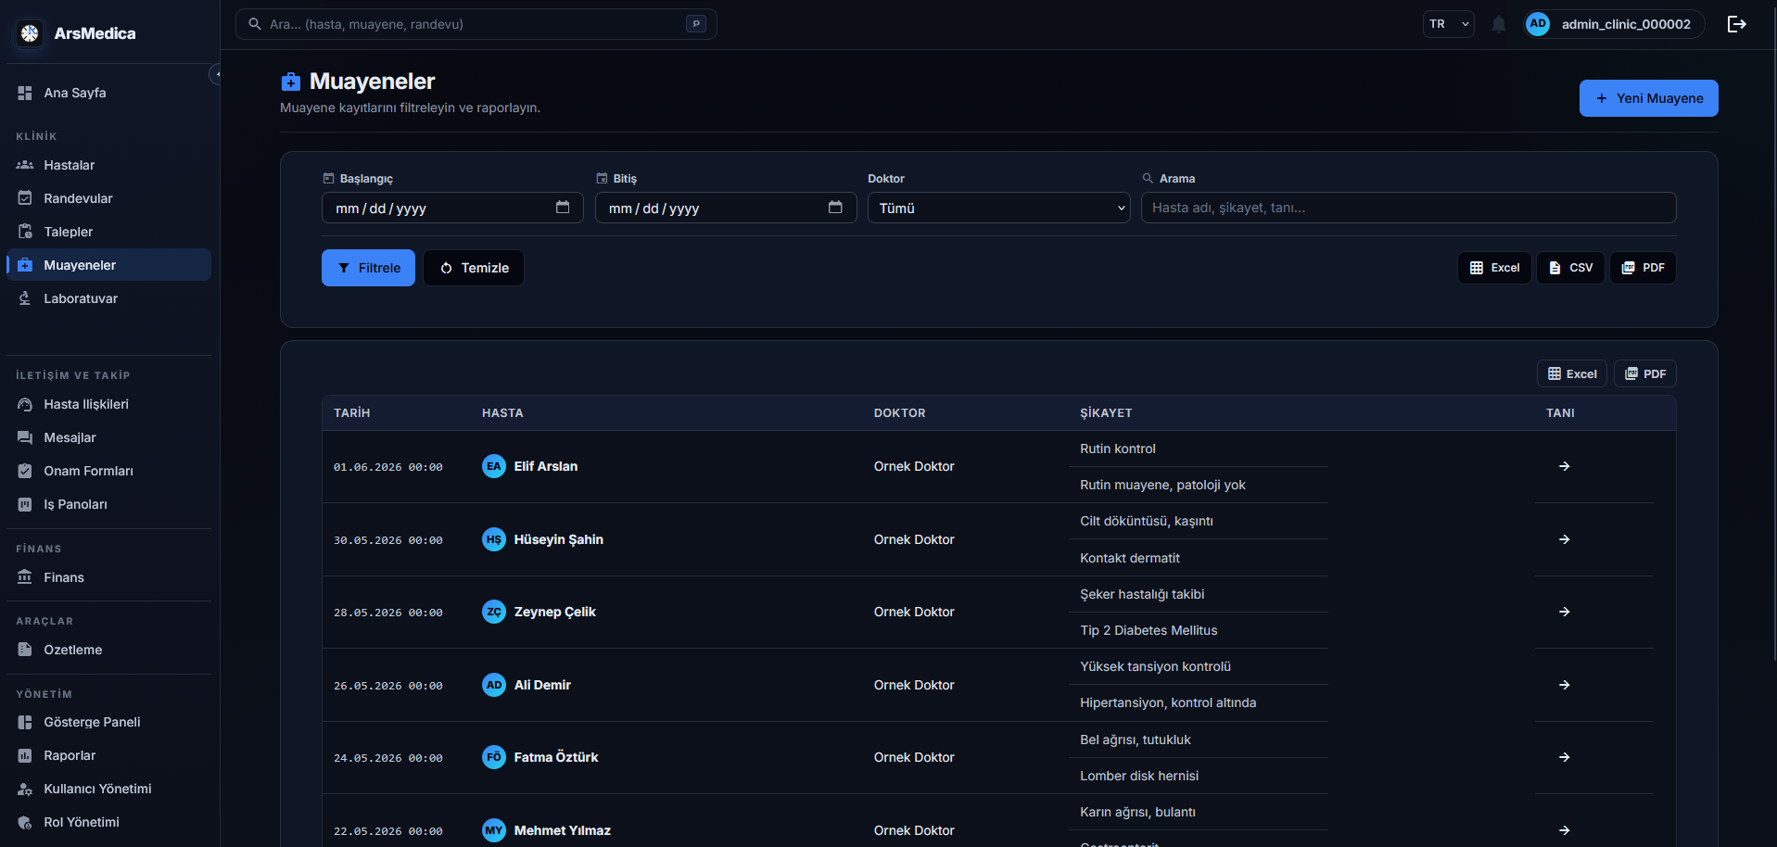Click the Finans bank icon
Screen dimensions: 1777x847
pos(25,577)
